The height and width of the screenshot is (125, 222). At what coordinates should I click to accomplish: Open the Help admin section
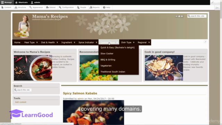point(106,7)
